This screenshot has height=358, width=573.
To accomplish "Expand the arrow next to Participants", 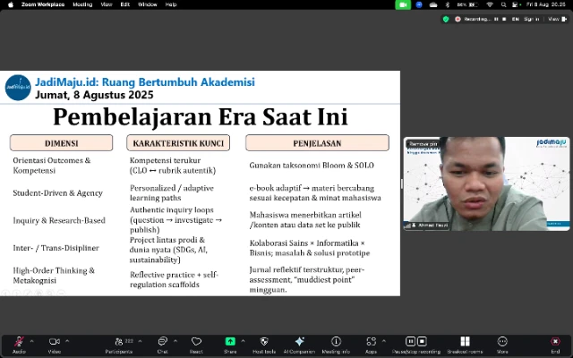I will 140,341.
